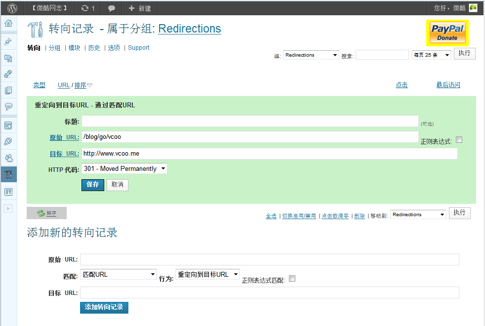This screenshot has width=485, height=326.
Task: Enable the 正则表达式 checkbox beside 原始 URL
Action: 459,140
